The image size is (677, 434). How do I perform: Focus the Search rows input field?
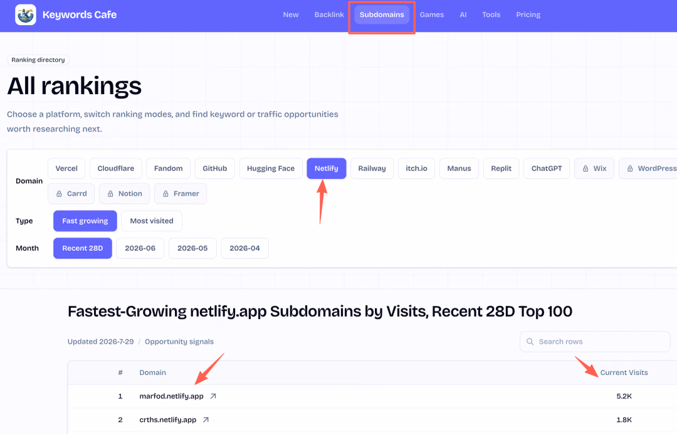pos(595,342)
